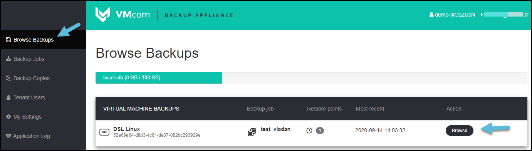Screen dimensions: 532x151
Task: Click the floppy disk icon beside Browse Backups
Action: tap(8, 40)
